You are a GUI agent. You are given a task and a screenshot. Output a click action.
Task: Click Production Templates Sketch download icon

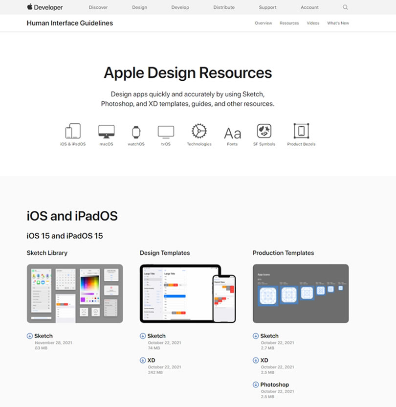coord(256,336)
